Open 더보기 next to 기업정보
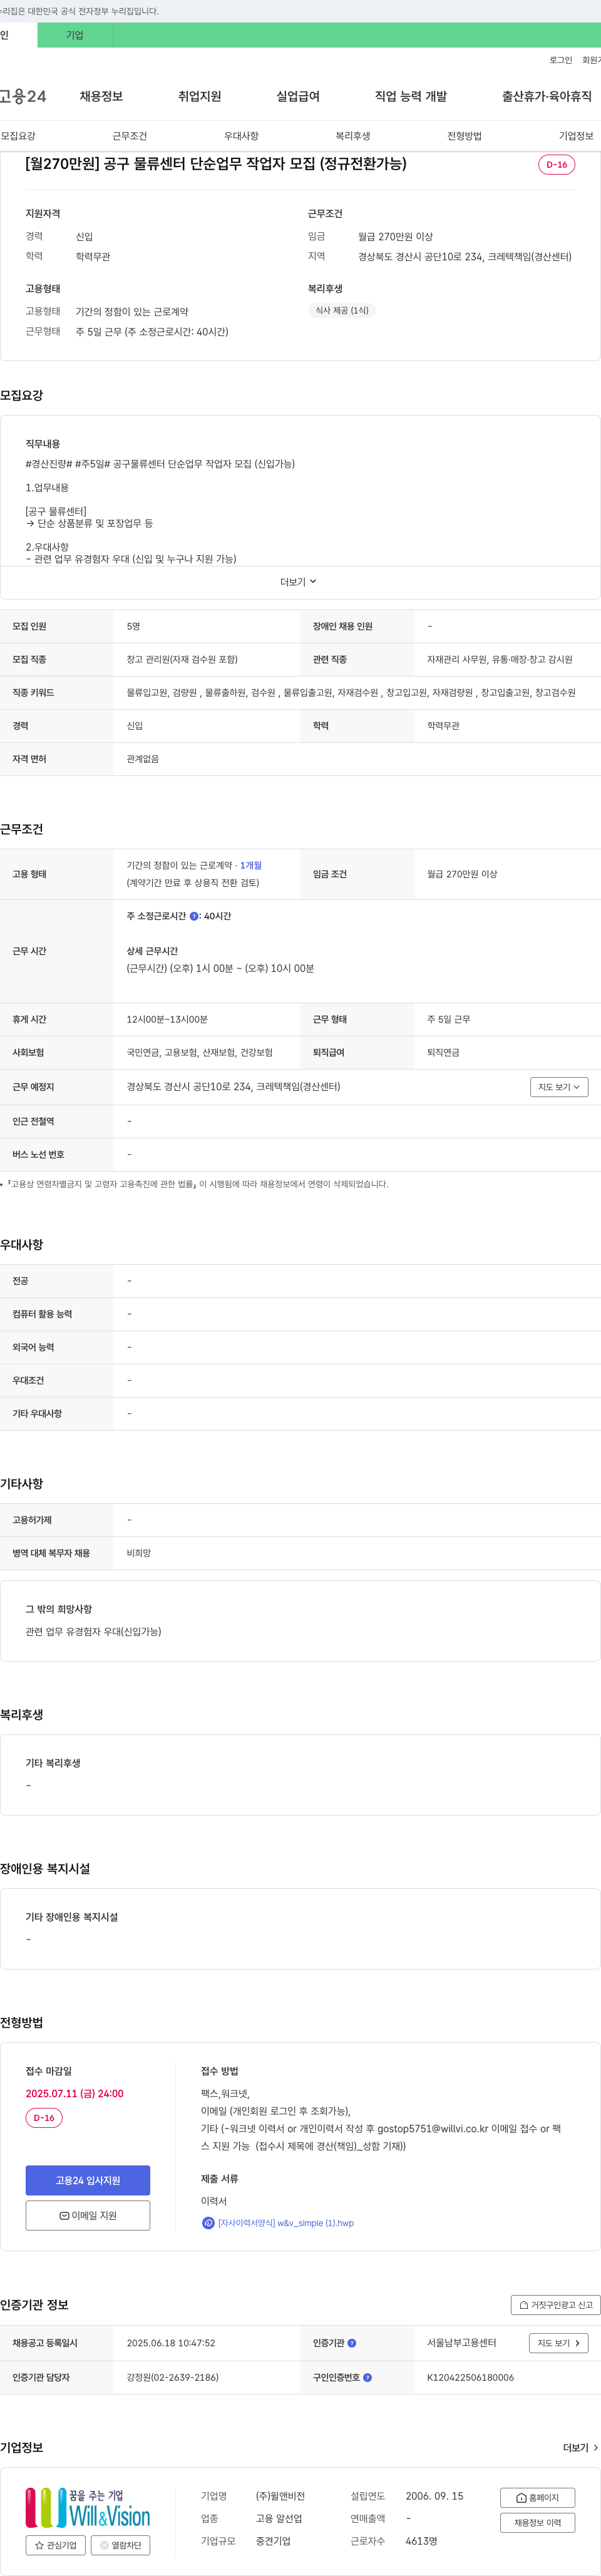The height and width of the screenshot is (2576, 601). click(581, 2447)
